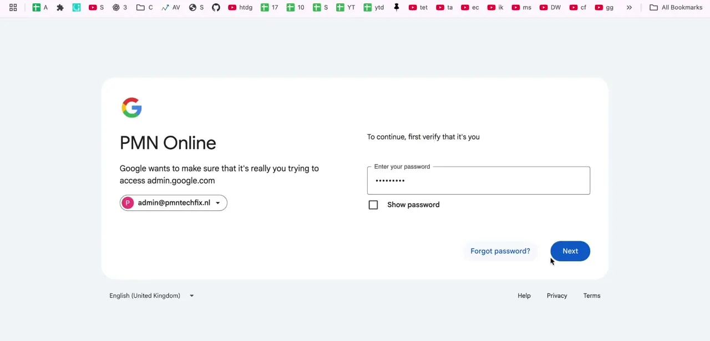Open the English (United Kingdom) language dropdown

click(x=151, y=296)
